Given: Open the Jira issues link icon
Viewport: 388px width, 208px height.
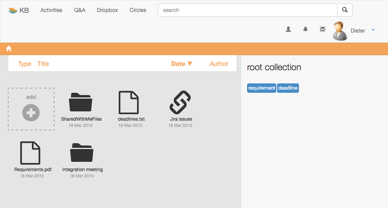Looking at the screenshot, I should tap(180, 102).
